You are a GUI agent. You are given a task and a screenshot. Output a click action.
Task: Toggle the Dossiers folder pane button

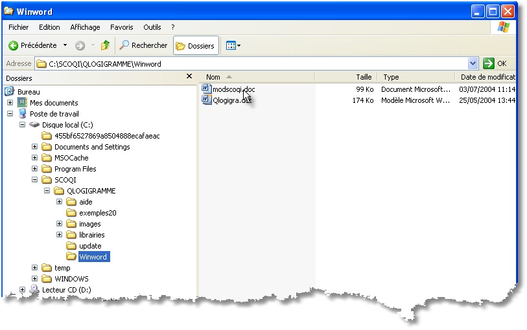(196, 45)
